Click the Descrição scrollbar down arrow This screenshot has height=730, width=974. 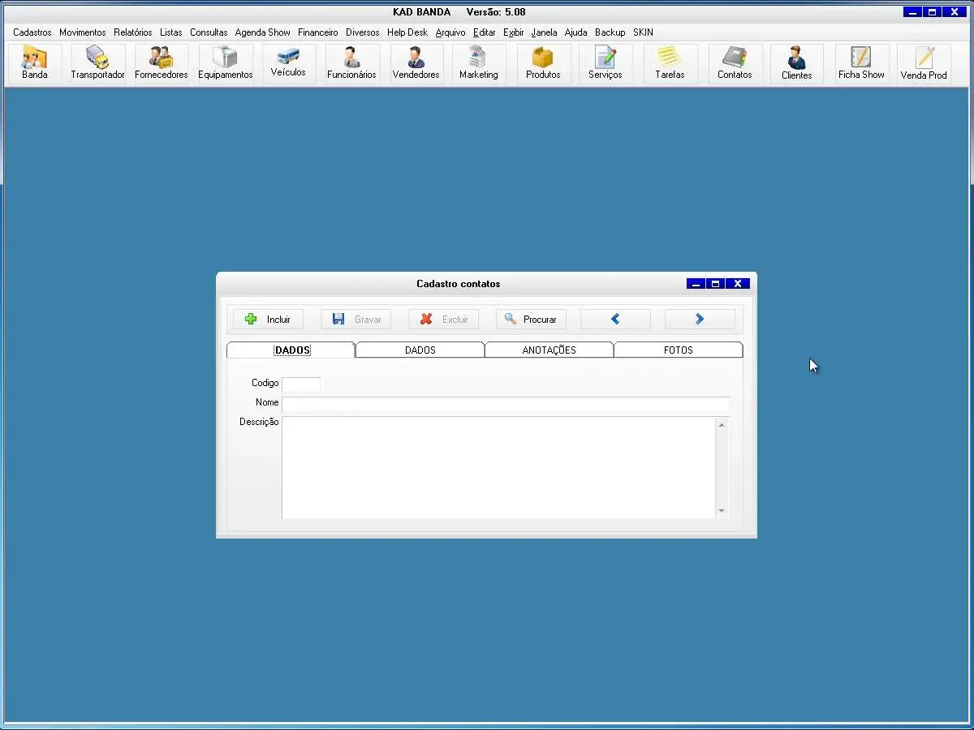click(722, 511)
